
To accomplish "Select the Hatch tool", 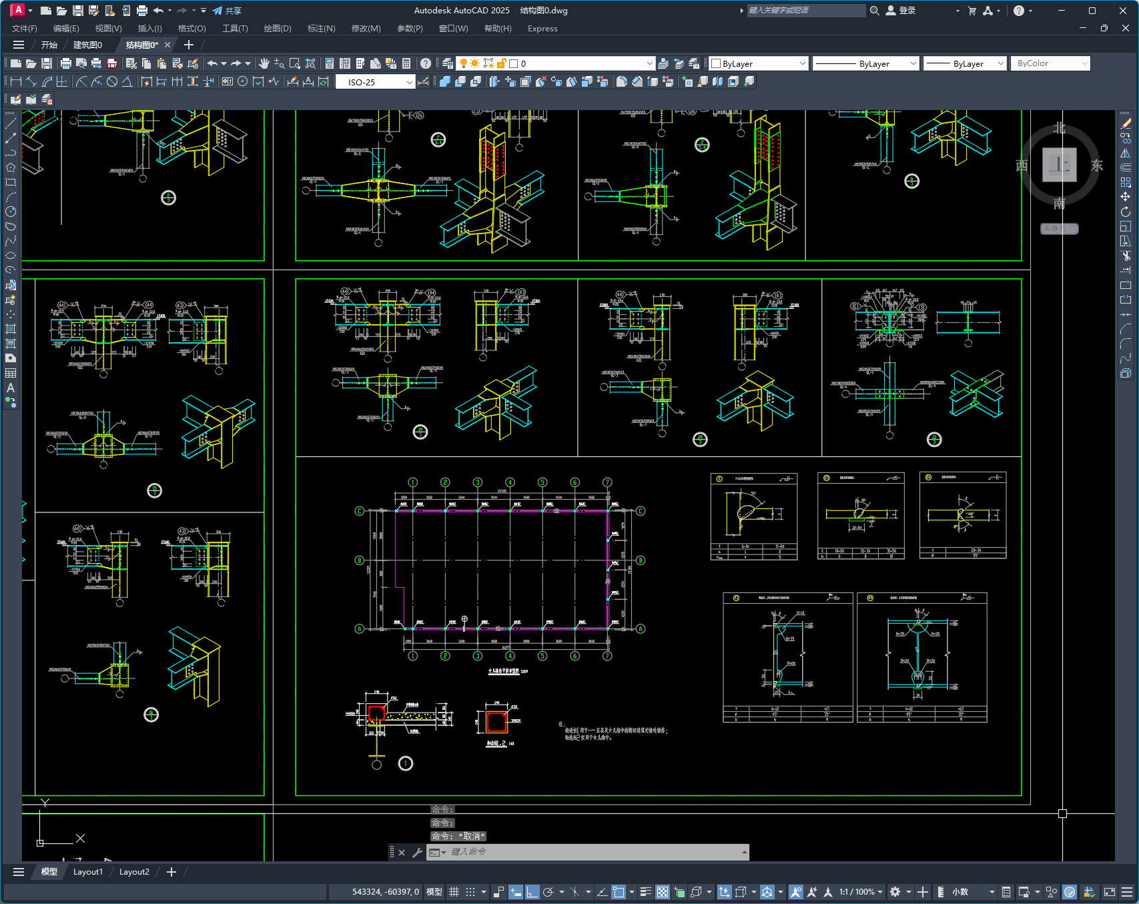I will pos(11,329).
